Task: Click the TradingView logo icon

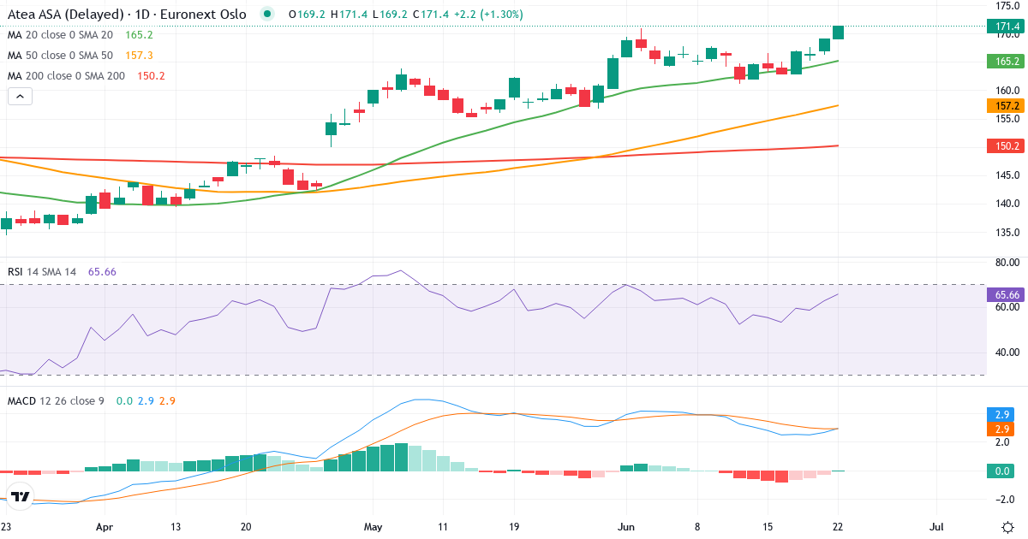Action: 21,497
